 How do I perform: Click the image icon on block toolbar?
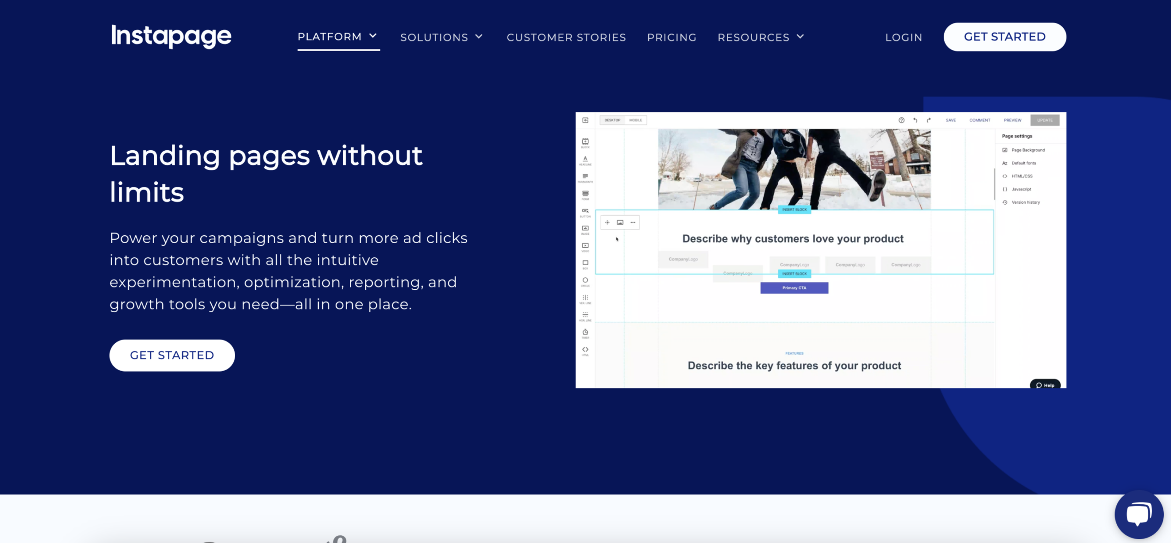pos(620,222)
